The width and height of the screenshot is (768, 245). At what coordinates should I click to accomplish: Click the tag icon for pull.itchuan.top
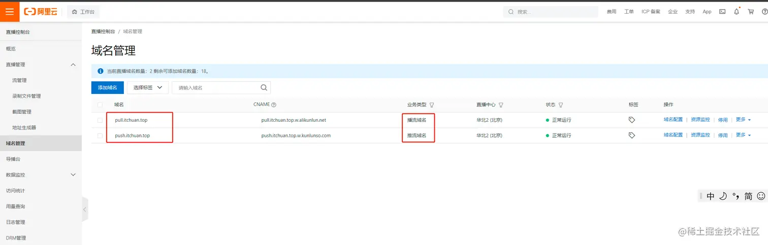[x=632, y=120]
